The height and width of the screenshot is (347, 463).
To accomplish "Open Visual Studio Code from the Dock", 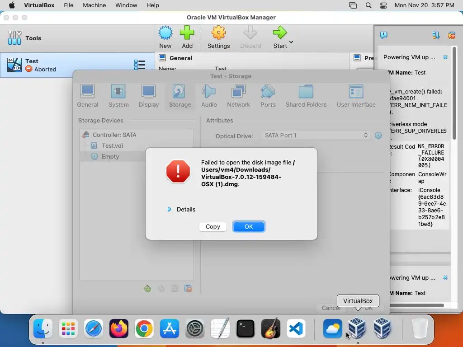I will (x=296, y=328).
